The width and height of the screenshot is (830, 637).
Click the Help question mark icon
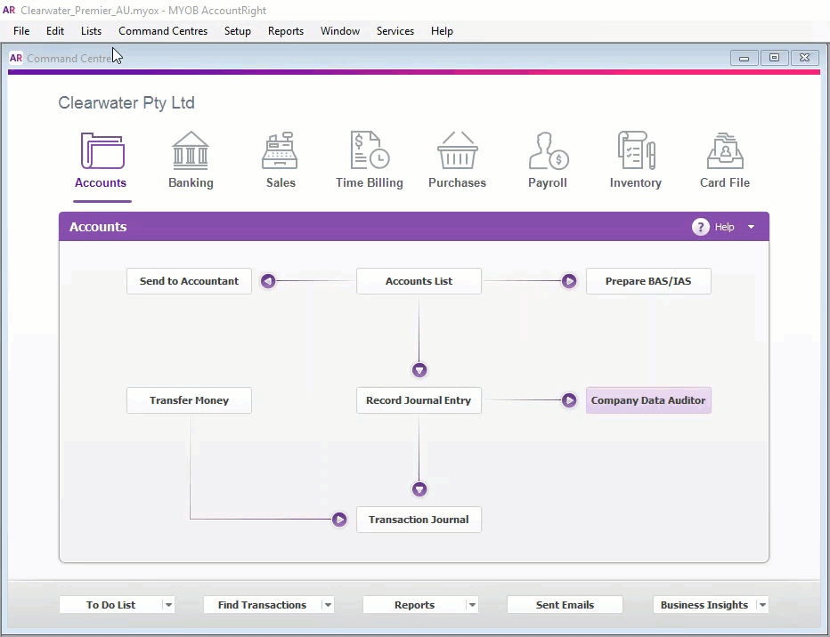[x=700, y=227]
